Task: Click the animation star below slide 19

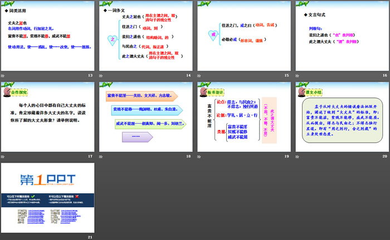Action: click(199, 156)
